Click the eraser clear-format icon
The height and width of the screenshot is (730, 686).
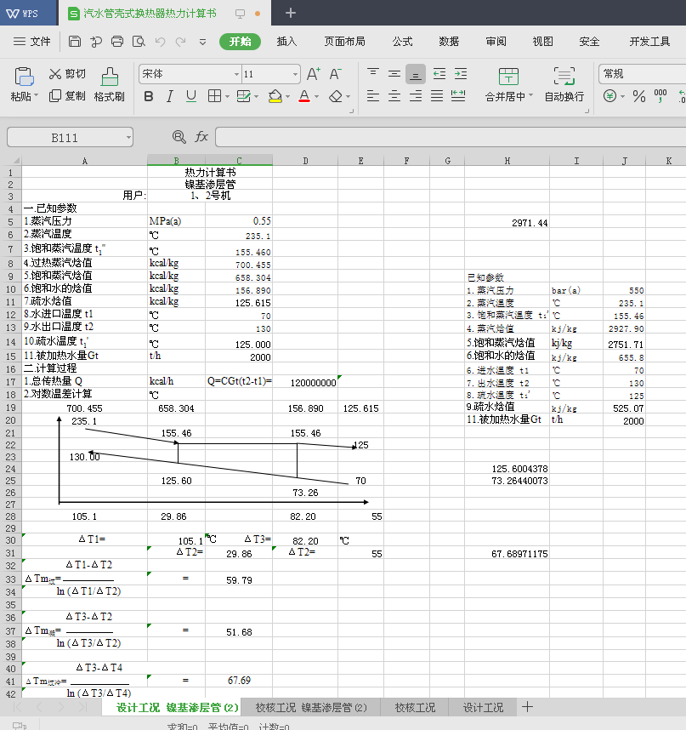[335, 96]
